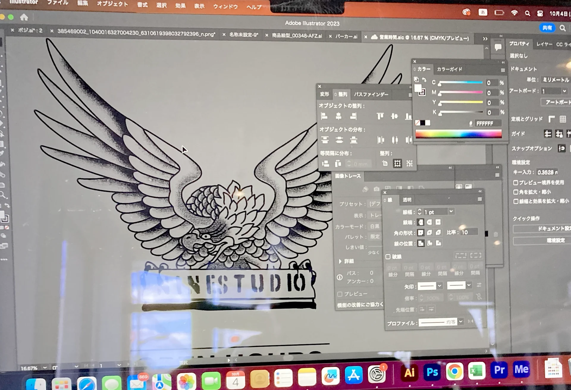
Task: Switch to パスファインダー tab
Action: [371, 94]
